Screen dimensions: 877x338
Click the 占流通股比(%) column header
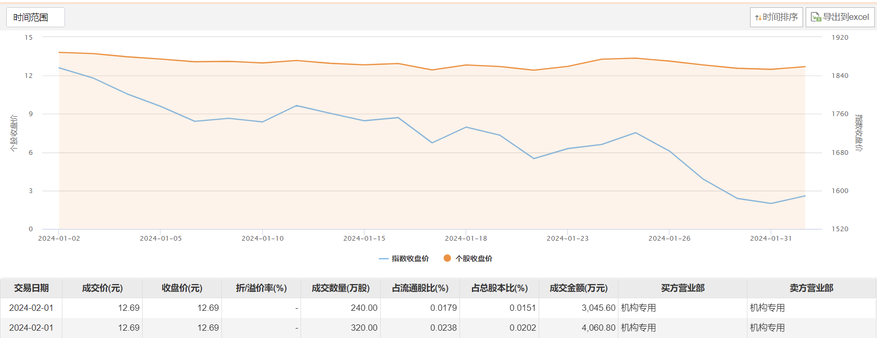420,288
